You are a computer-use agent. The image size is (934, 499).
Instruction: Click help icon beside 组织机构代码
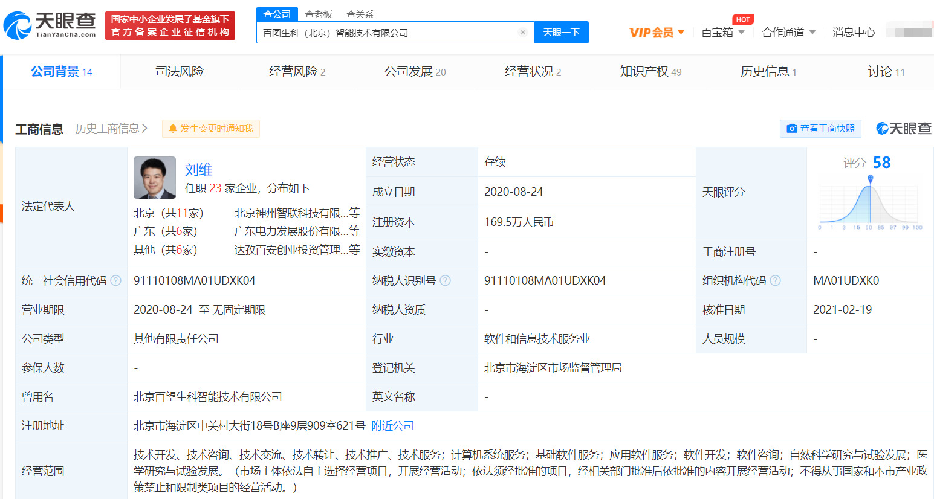776,281
